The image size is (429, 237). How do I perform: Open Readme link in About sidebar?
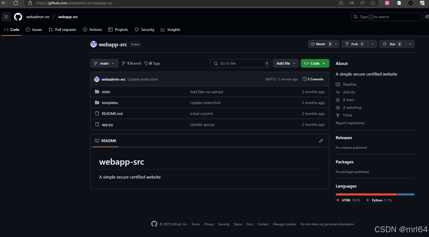click(350, 84)
